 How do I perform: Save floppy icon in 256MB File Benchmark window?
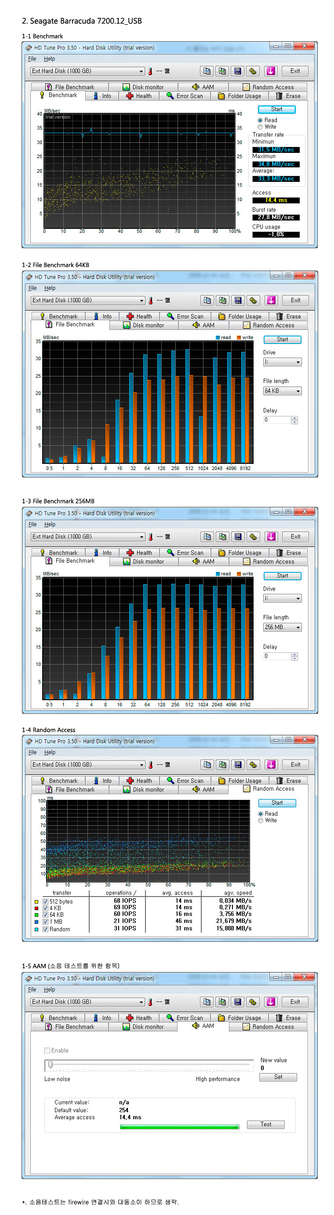[238, 537]
